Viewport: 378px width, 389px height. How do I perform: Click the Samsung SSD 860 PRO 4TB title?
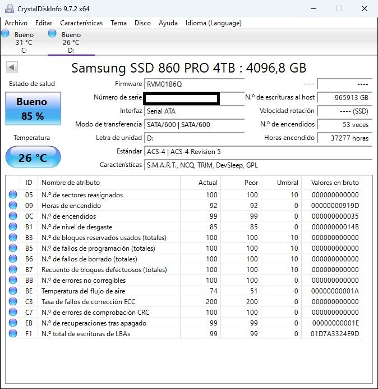tap(189, 67)
